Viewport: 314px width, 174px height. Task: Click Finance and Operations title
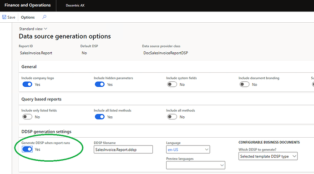(x=28, y=5)
